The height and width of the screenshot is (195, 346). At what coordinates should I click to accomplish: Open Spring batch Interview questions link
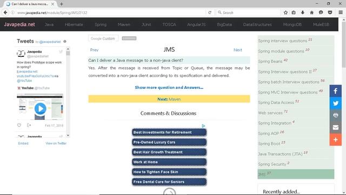coord(289,82)
